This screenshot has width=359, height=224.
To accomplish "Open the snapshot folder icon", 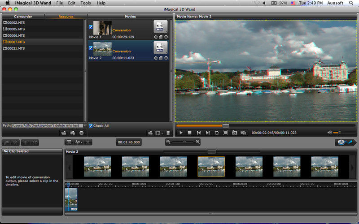I will 243,133.
